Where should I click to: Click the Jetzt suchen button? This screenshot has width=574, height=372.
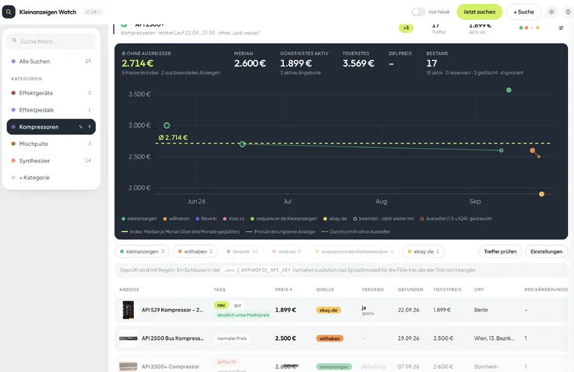tap(479, 12)
